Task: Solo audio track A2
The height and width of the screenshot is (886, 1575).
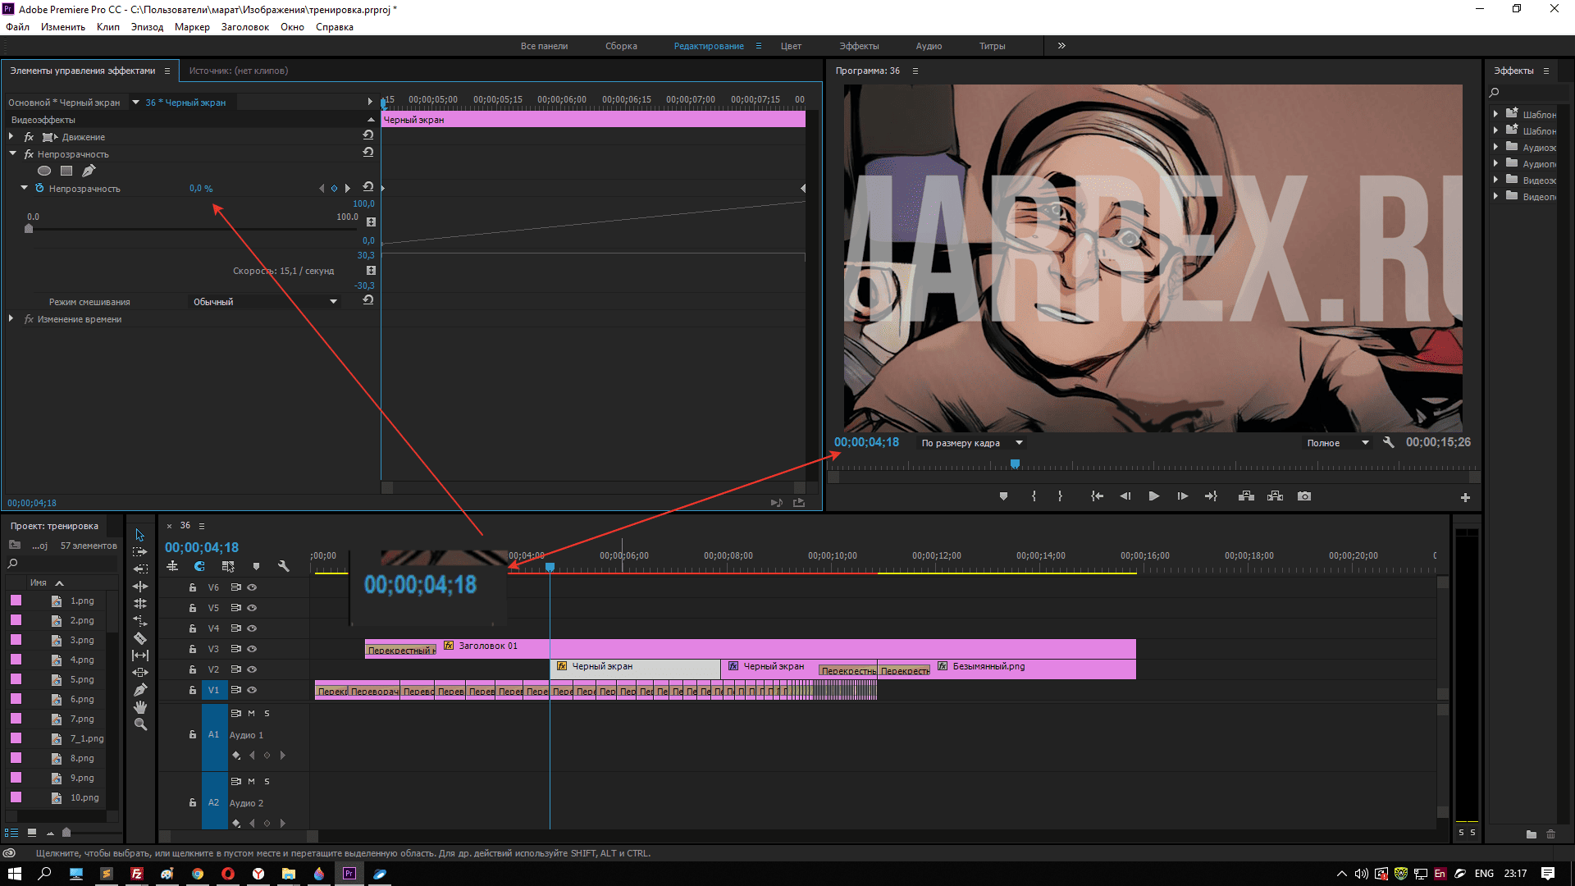Action: pos(267,781)
